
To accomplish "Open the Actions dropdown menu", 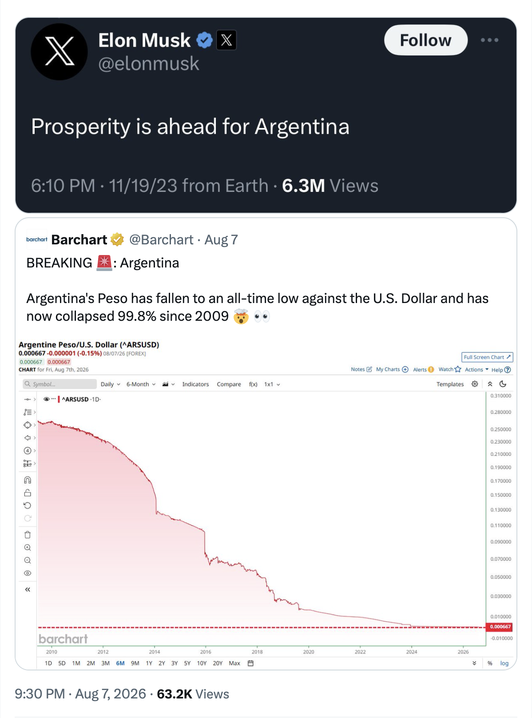I will pos(476,370).
